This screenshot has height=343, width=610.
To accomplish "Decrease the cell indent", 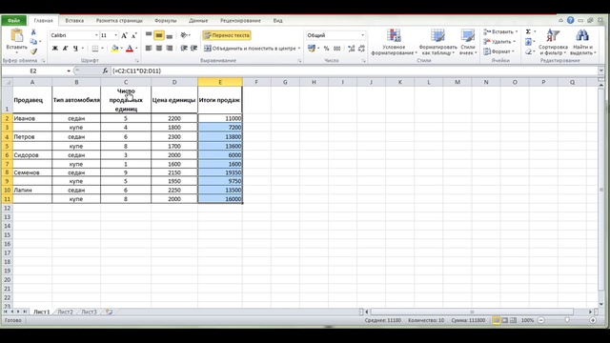I will [184, 49].
